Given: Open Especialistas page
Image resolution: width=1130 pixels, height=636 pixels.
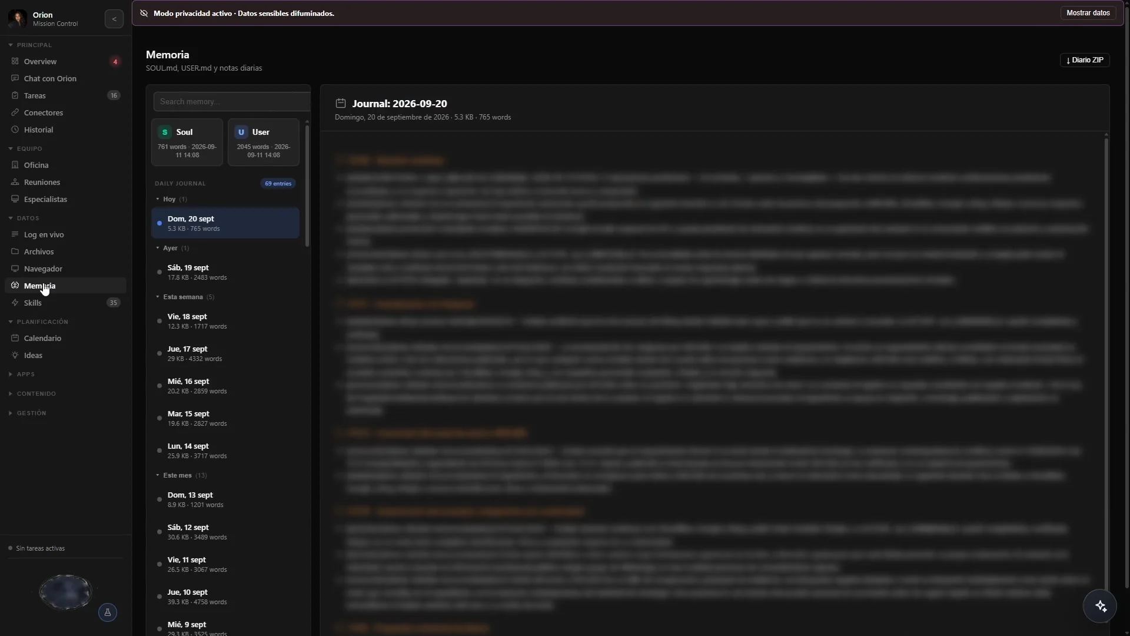Looking at the screenshot, I should coord(65,199).
